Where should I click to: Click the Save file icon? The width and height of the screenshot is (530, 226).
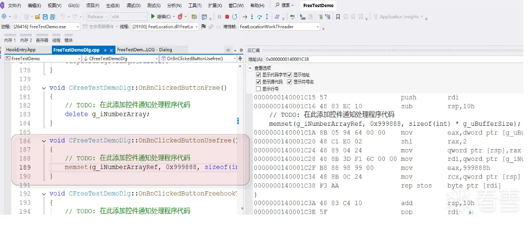45,17
